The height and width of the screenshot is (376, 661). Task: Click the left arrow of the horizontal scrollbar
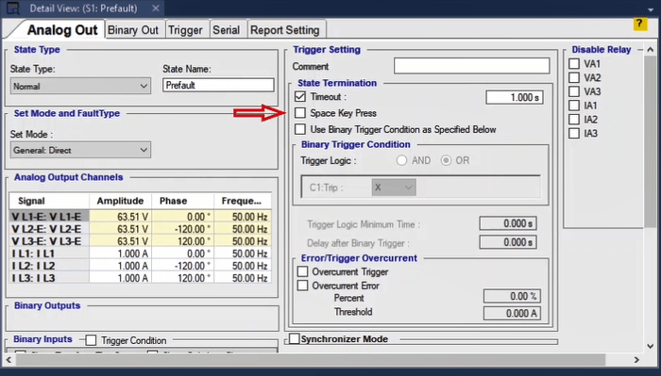click(x=8, y=360)
